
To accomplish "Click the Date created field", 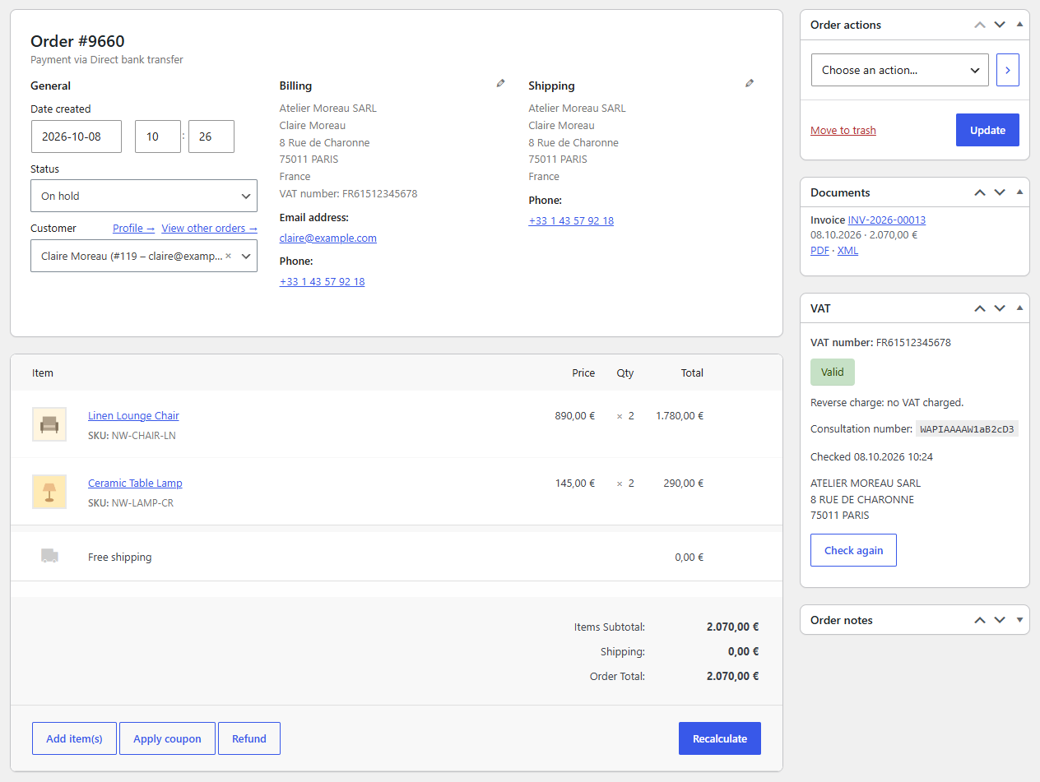I will tap(77, 137).
